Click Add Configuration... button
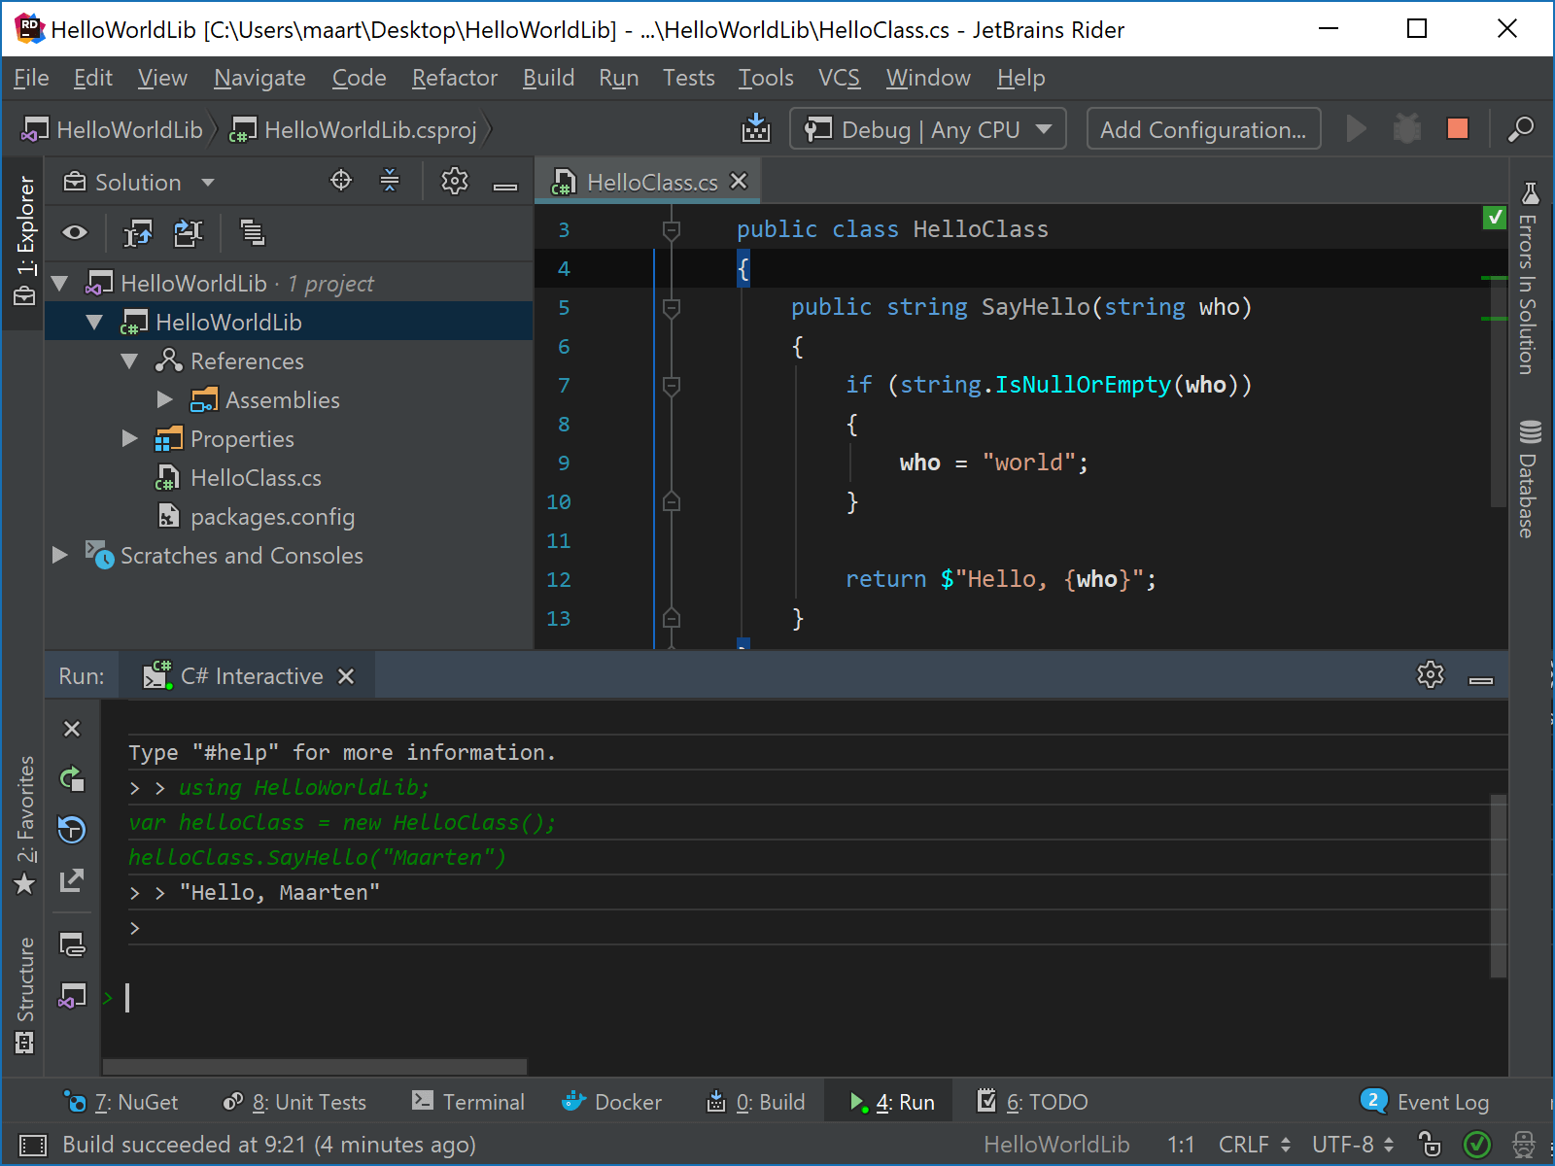1555x1166 pixels. coord(1203,129)
